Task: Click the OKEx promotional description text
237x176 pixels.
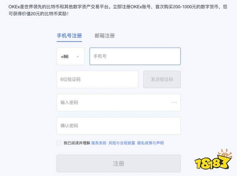Action: (x=118, y=10)
